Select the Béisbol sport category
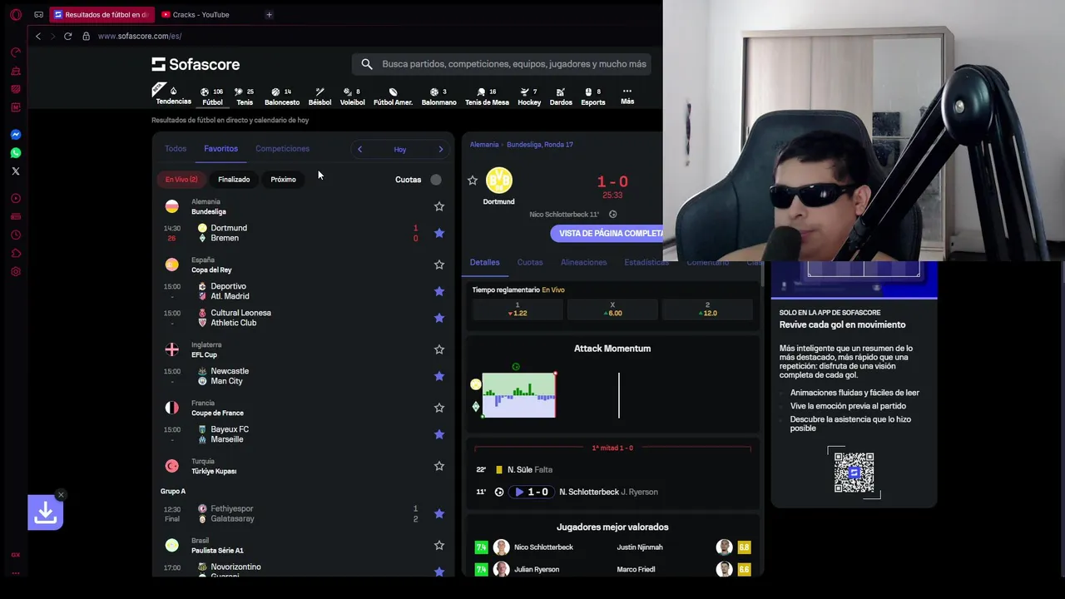 (x=319, y=97)
